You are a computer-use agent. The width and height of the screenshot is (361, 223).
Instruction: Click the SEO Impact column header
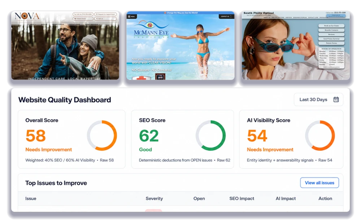(x=242, y=198)
